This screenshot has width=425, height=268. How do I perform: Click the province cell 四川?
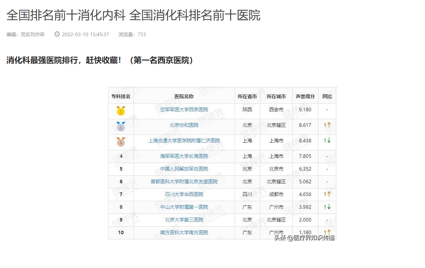tap(247, 194)
